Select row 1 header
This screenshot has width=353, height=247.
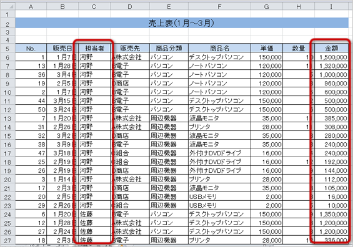(x=7, y=14)
